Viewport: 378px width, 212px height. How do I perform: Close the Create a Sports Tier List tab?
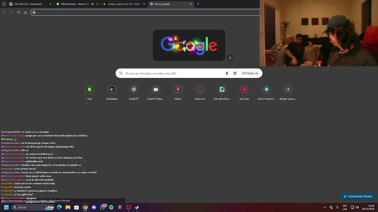pyautogui.click(x=144, y=4)
